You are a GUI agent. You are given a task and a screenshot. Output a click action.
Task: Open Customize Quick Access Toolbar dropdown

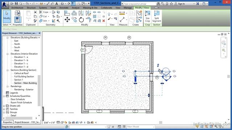point(88,4)
